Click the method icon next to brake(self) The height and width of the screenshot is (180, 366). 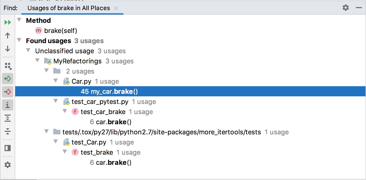coord(38,30)
